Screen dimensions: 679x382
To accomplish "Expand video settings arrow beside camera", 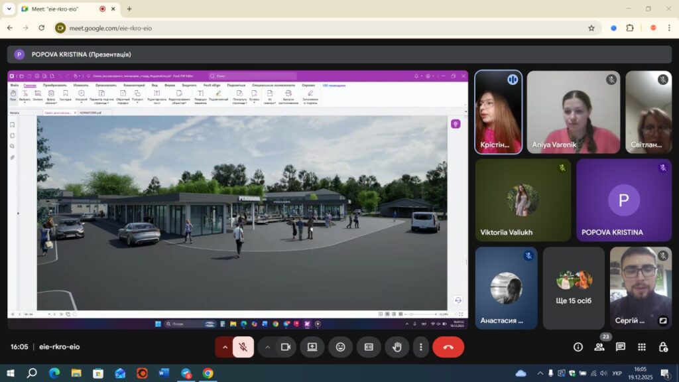I will 268,347.
